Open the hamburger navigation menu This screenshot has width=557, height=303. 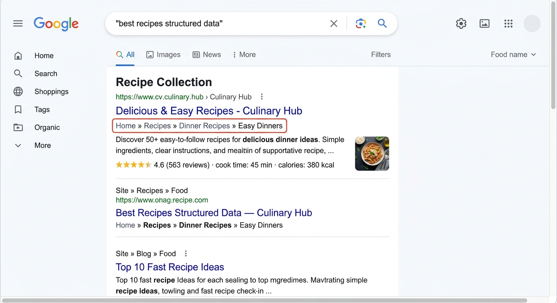18,23
